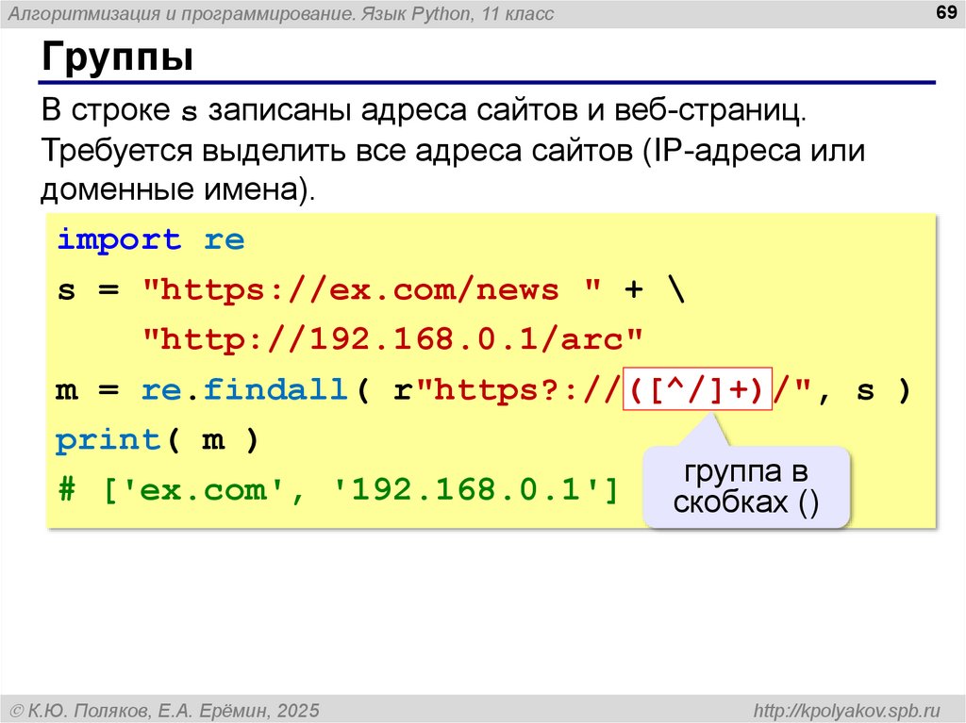Screen dimensions: 966x723
Task: Click the "http://192.168.0.1/arc" string literal
Action: coord(392,339)
